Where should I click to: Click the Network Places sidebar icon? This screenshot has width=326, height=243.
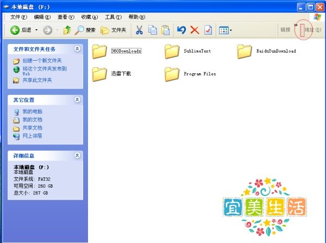click(x=16, y=136)
